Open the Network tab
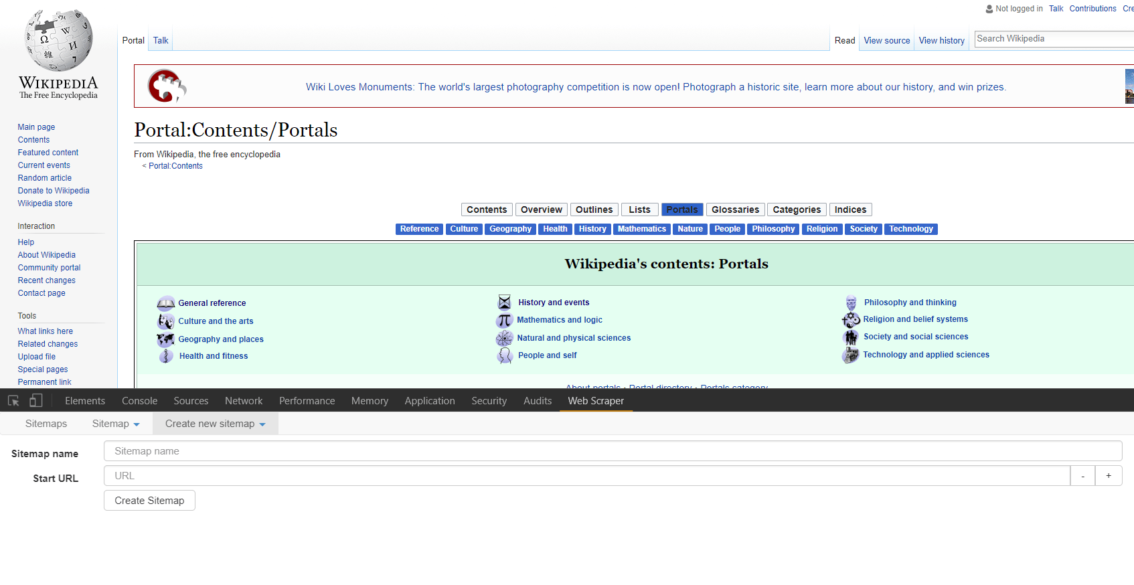1134x585 pixels. pyautogui.click(x=244, y=401)
